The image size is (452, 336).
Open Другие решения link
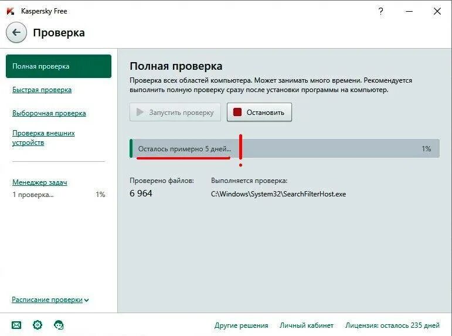tap(241, 325)
